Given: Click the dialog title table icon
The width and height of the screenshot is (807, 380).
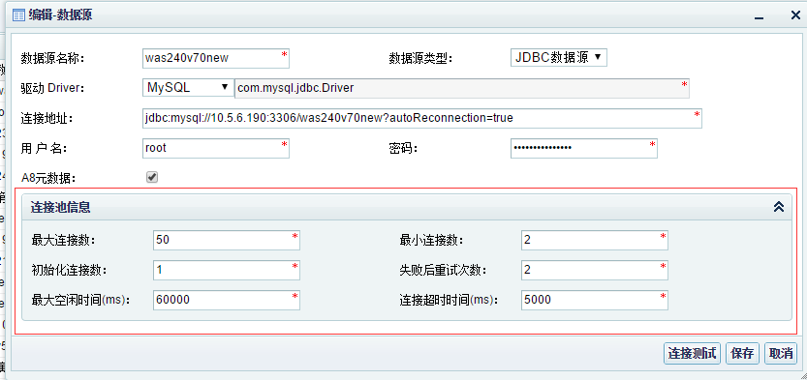Looking at the screenshot, I should [x=18, y=15].
